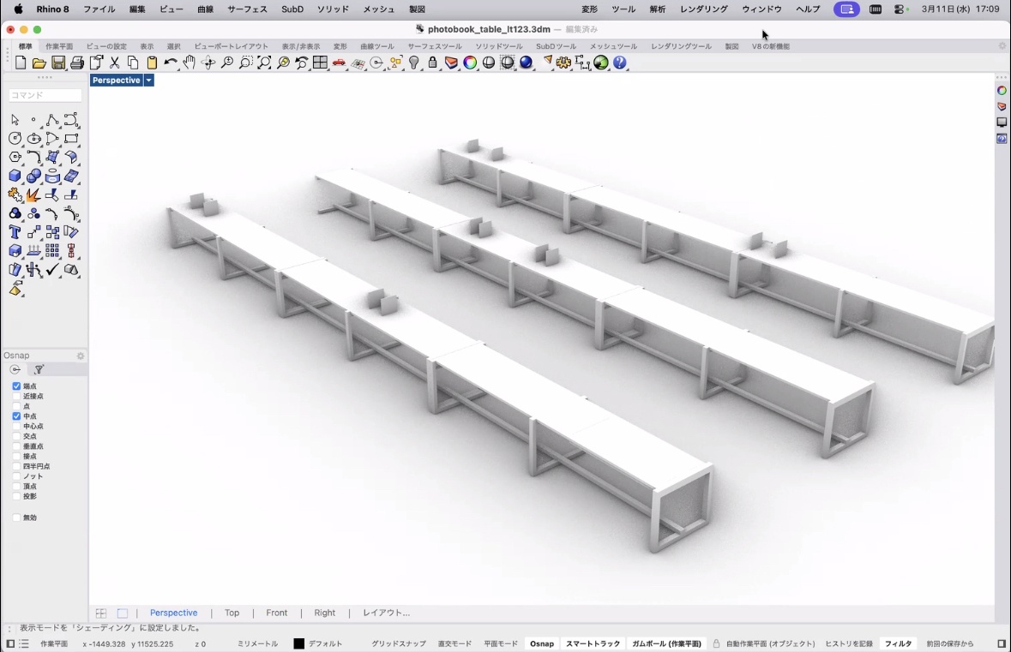Open the Help question mark icon
The width and height of the screenshot is (1011, 652).
click(620, 63)
